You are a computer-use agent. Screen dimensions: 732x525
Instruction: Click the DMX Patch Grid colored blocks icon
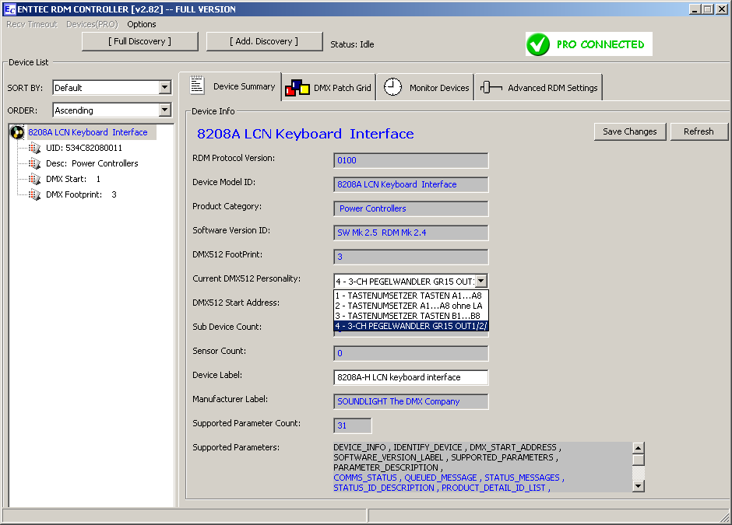click(297, 87)
